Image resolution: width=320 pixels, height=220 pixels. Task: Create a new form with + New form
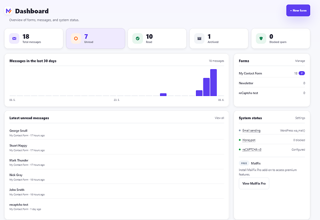[298, 10]
